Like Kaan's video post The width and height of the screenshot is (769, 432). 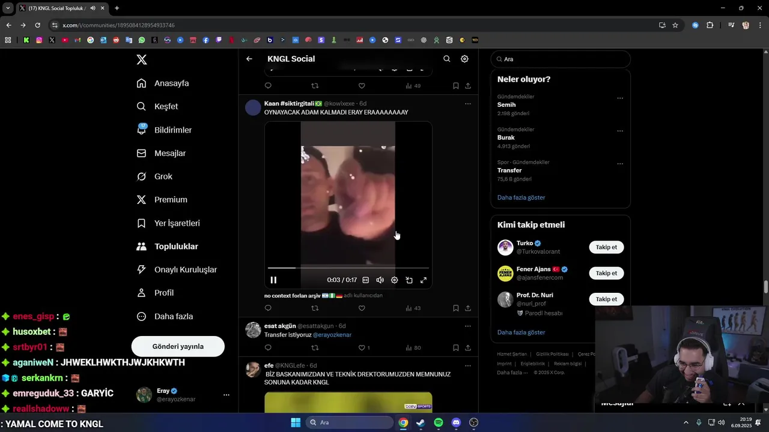pyautogui.click(x=362, y=308)
